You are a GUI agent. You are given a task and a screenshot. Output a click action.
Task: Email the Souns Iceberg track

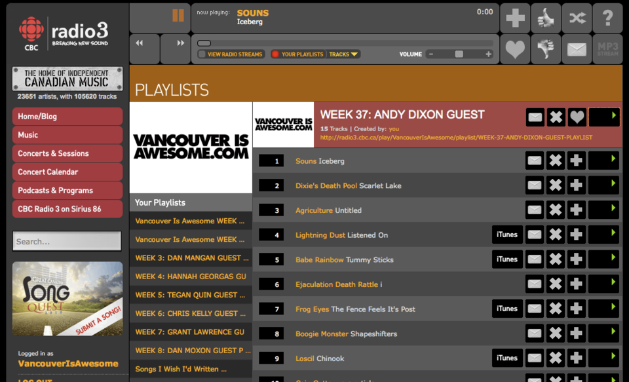pyautogui.click(x=535, y=161)
